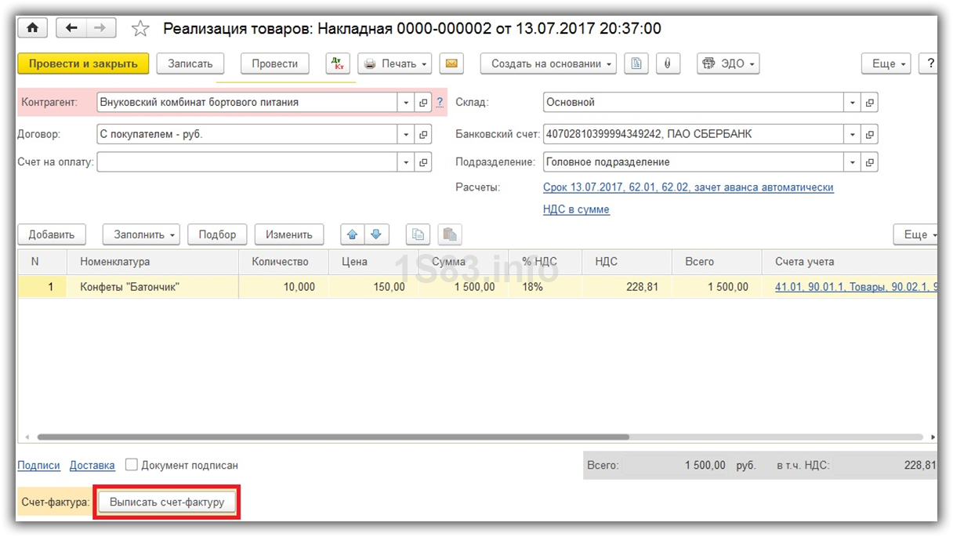Add document to favorites with star icon
This screenshot has width=953, height=537.
click(140, 29)
